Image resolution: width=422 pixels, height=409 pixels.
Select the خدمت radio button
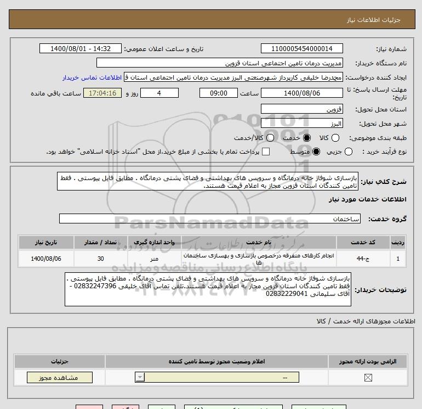[x=306, y=138]
